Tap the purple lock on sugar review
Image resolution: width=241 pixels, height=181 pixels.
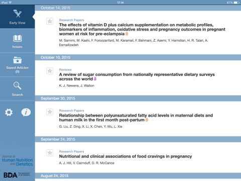95,79
